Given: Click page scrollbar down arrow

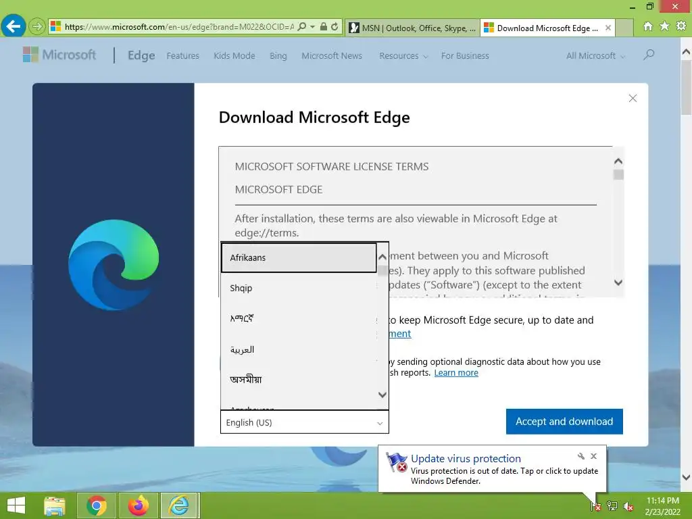Looking at the screenshot, I should 687,477.
